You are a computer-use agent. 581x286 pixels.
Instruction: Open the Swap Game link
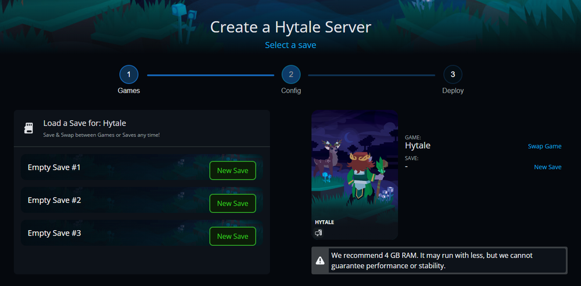click(544, 146)
